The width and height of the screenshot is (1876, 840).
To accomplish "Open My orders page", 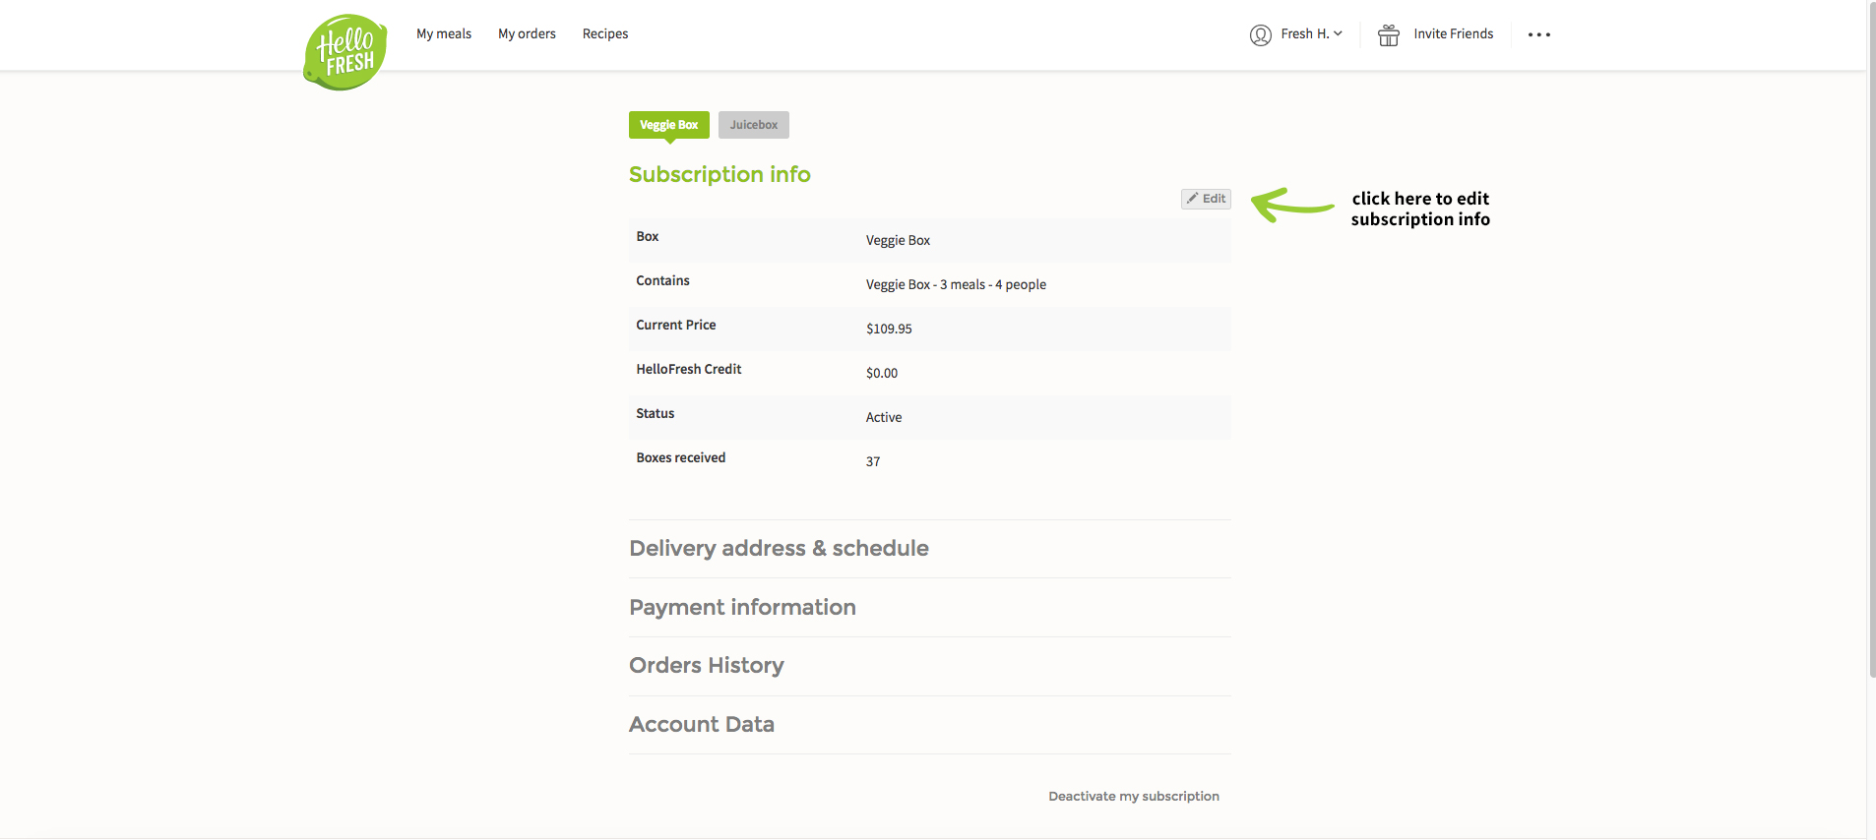I will tap(527, 33).
